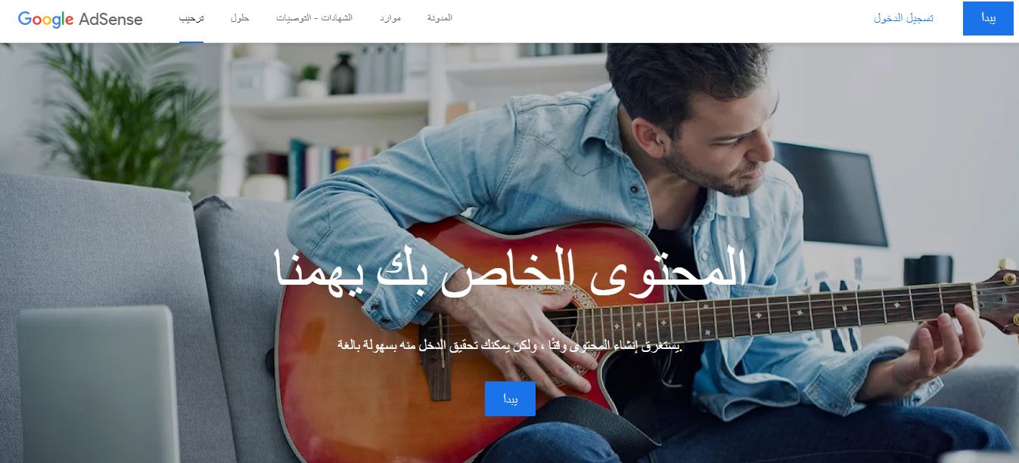Click the laptop in the hero photo
The image size is (1019, 463).
coord(98,384)
